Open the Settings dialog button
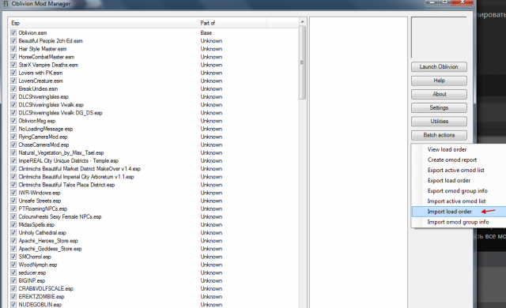 click(x=439, y=107)
